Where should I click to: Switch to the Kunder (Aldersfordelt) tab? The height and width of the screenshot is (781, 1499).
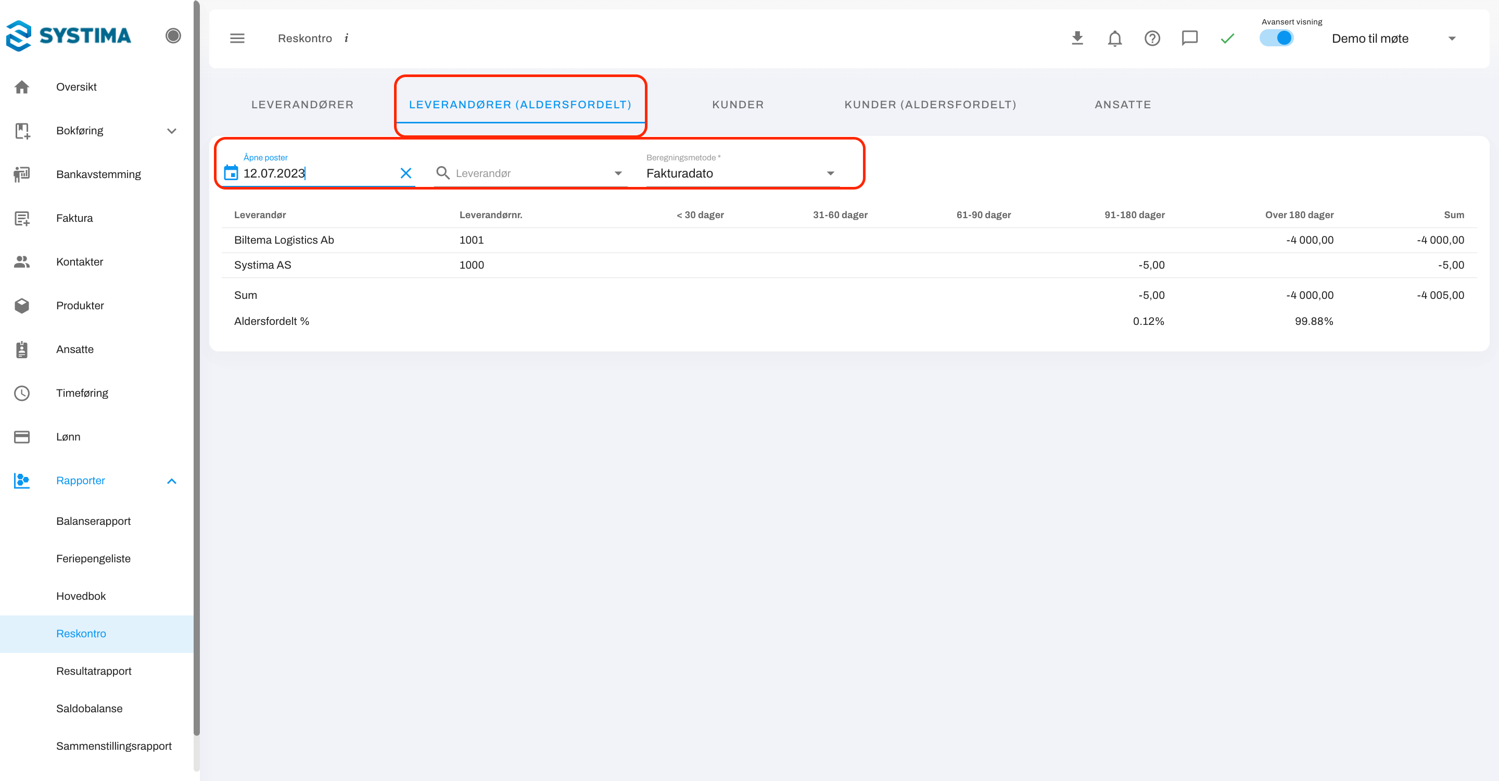click(930, 105)
